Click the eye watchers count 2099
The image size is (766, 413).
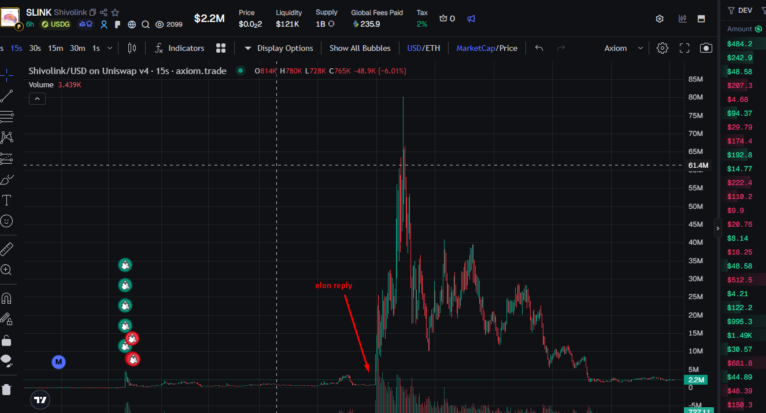[x=169, y=24]
